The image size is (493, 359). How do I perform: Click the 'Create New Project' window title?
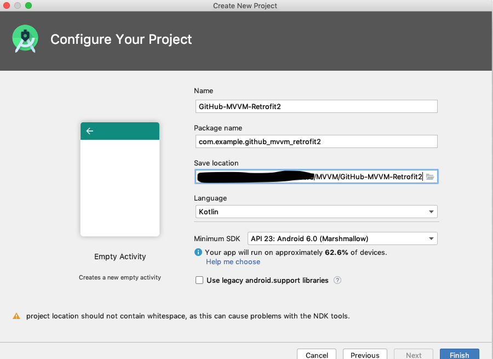(x=245, y=5)
